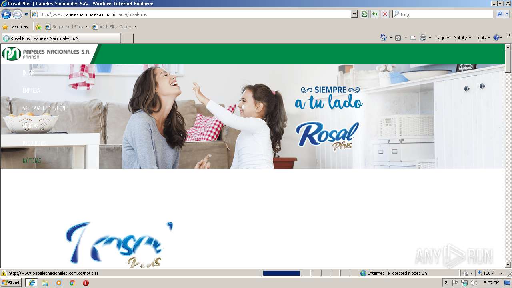Open the Windows Start button
Viewport: 512px width, 288px height.
[11, 283]
